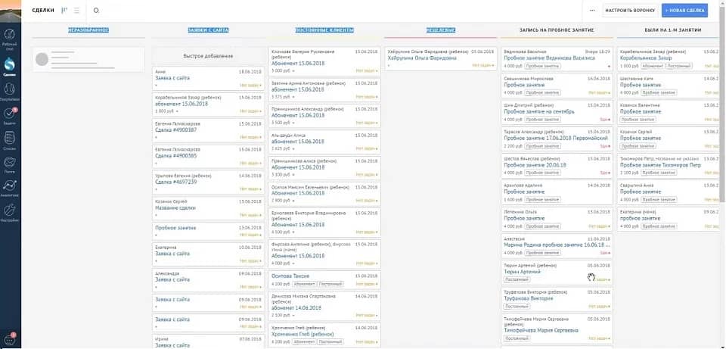Screen dimensions: 726x349
Task: Click Нет задач on Свешникова Мирослава card
Action: pyautogui.click(x=600, y=92)
